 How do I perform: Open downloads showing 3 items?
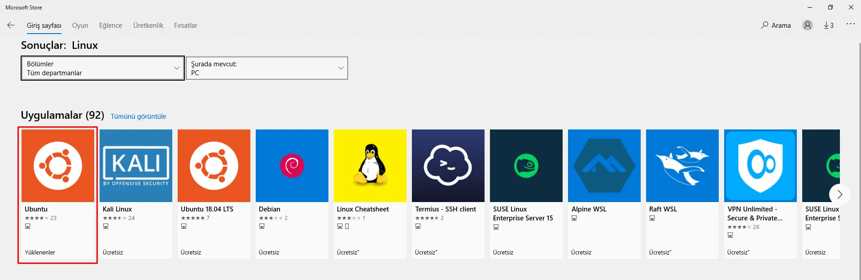click(x=829, y=26)
